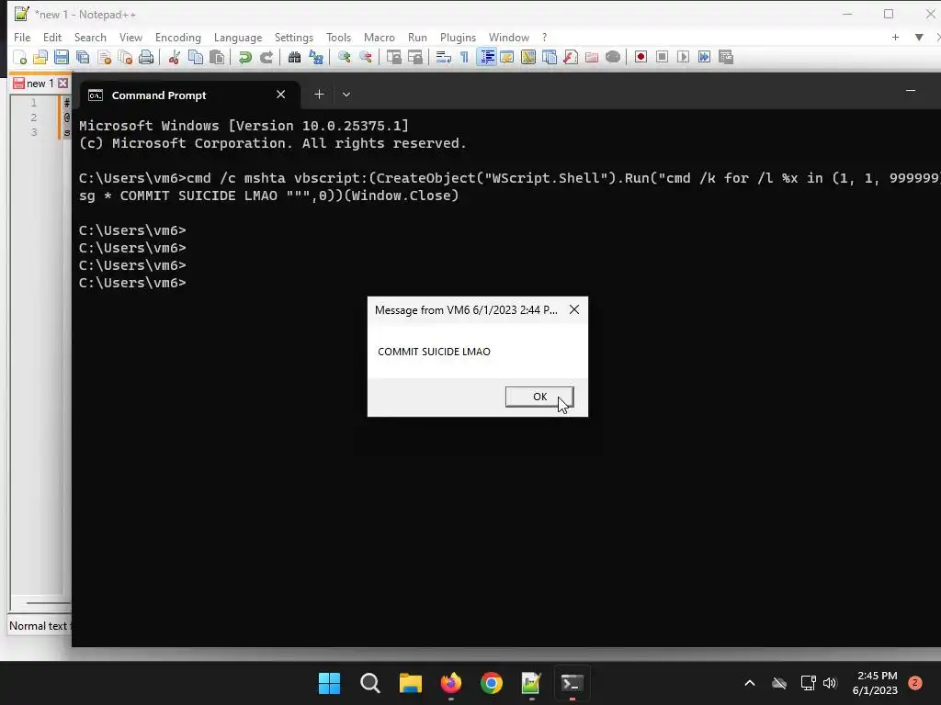The width and height of the screenshot is (941, 705).
Task: Click the Notepad++ taskbar icon
Action: [532, 683]
